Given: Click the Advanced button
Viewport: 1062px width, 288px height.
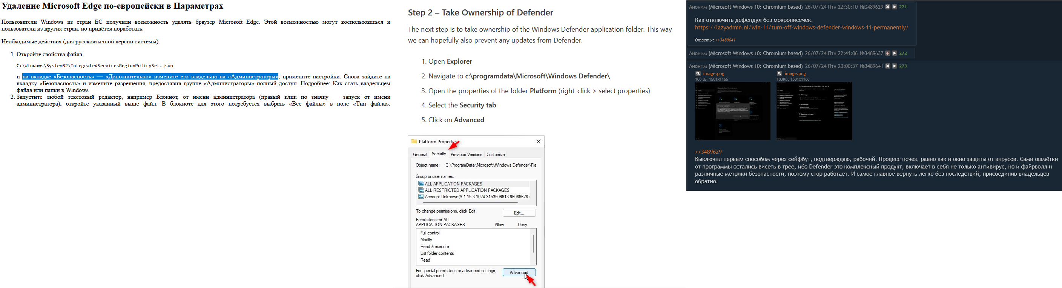Looking at the screenshot, I should click(x=519, y=272).
